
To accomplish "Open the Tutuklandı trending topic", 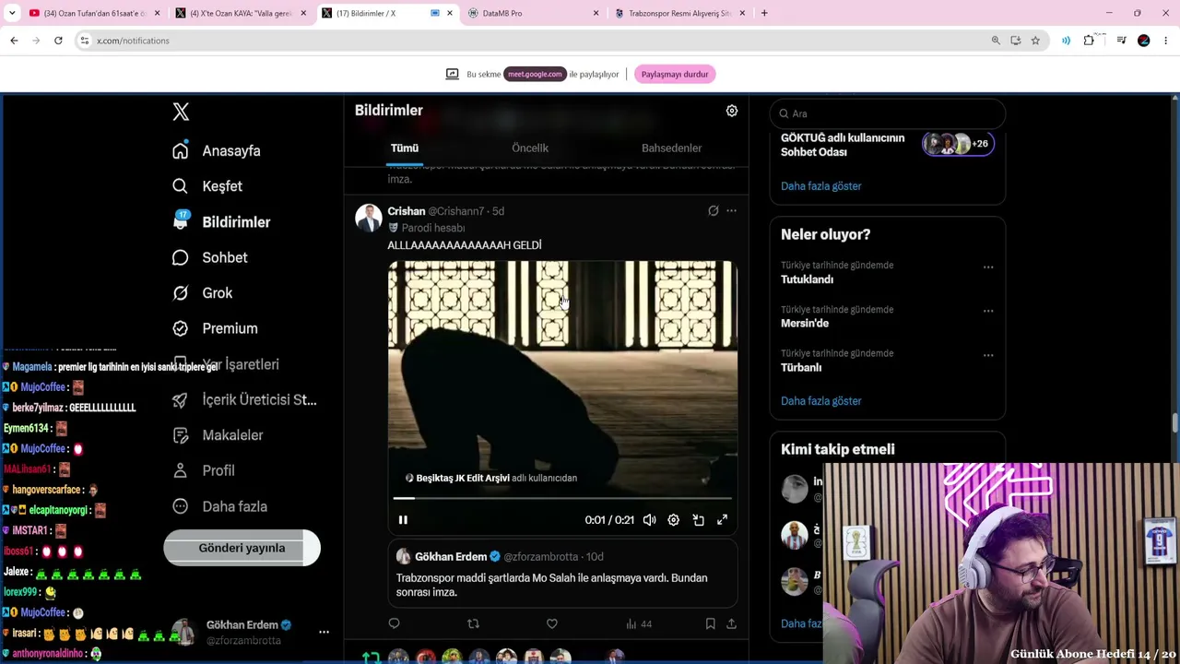I will (x=808, y=279).
